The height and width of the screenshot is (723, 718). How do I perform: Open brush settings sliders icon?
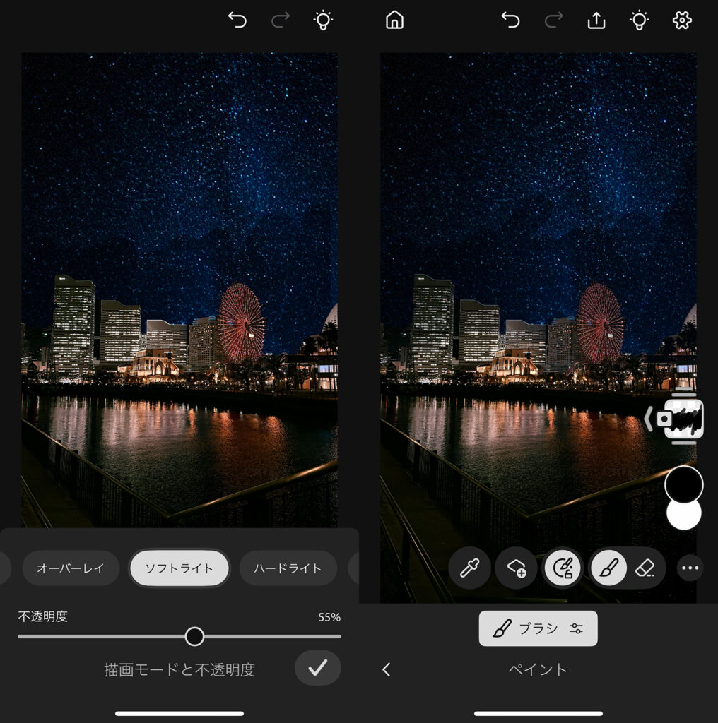(577, 628)
